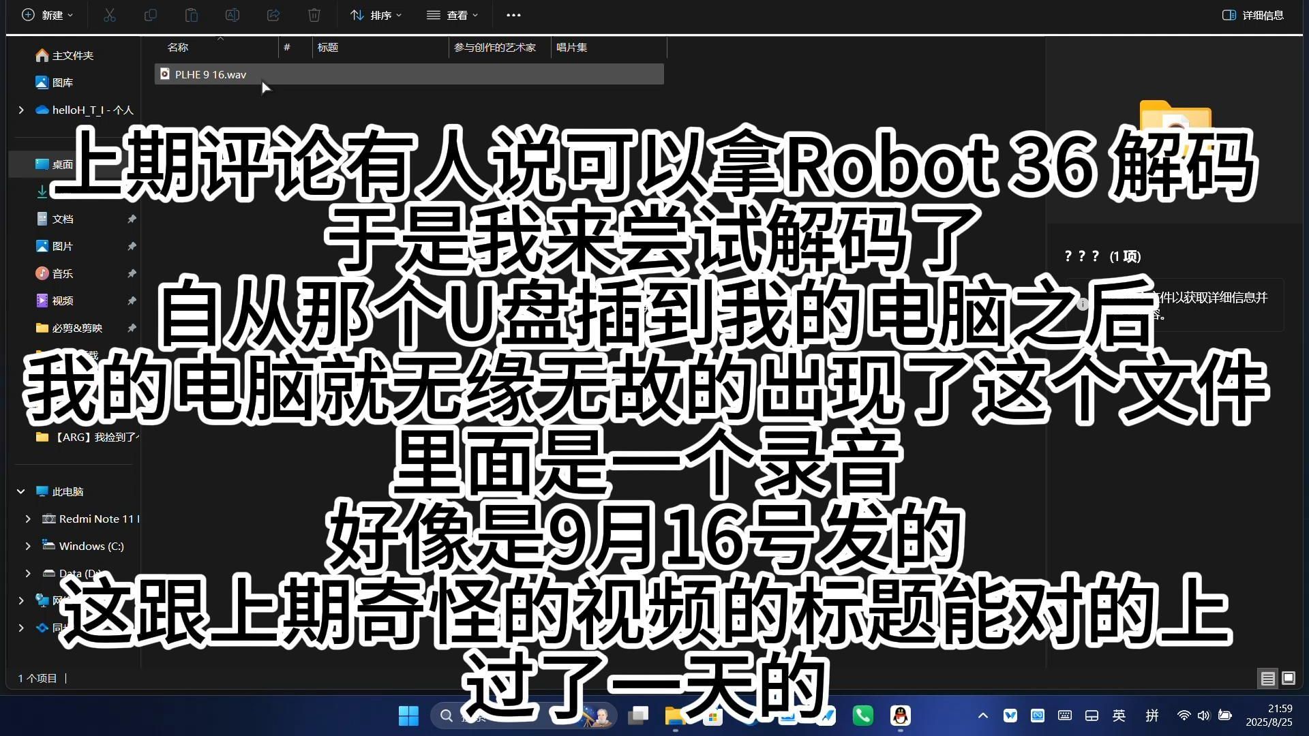
Task: Open the QQ icon on the taskbar
Action: (900, 716)
